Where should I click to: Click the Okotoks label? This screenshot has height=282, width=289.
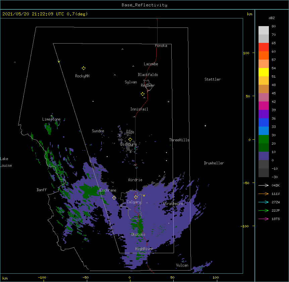click(138, 234)
